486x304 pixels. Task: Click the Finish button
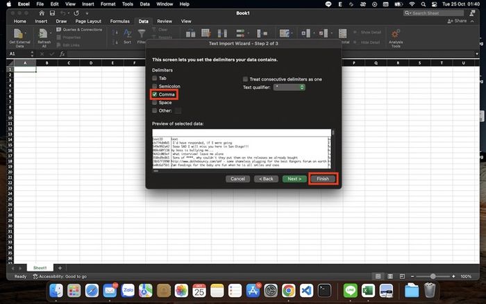324,178
